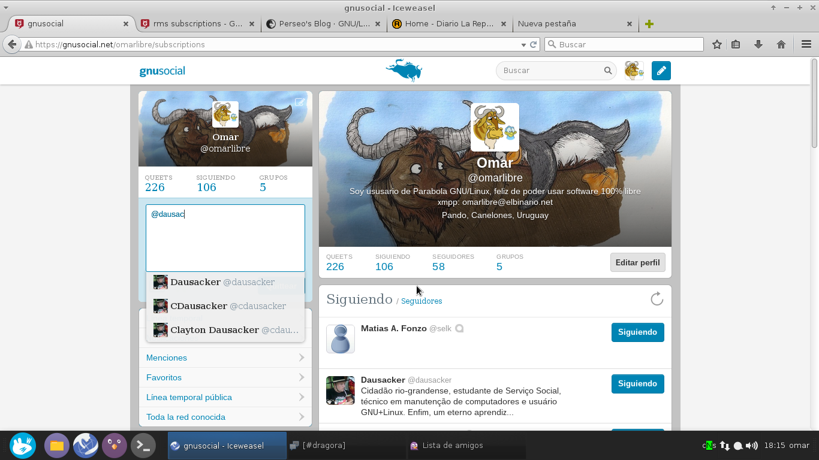Viewport: 819px width, 460px height.
Task: Click the Editar perfil button
Action: coord(637,262)
